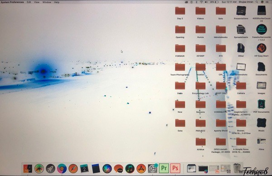Select the PAKxACC folder
This screenshot has width=272, height=176.
point(200,123)
